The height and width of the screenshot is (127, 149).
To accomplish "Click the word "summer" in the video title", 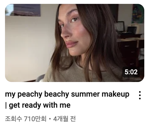I will 85,94.
